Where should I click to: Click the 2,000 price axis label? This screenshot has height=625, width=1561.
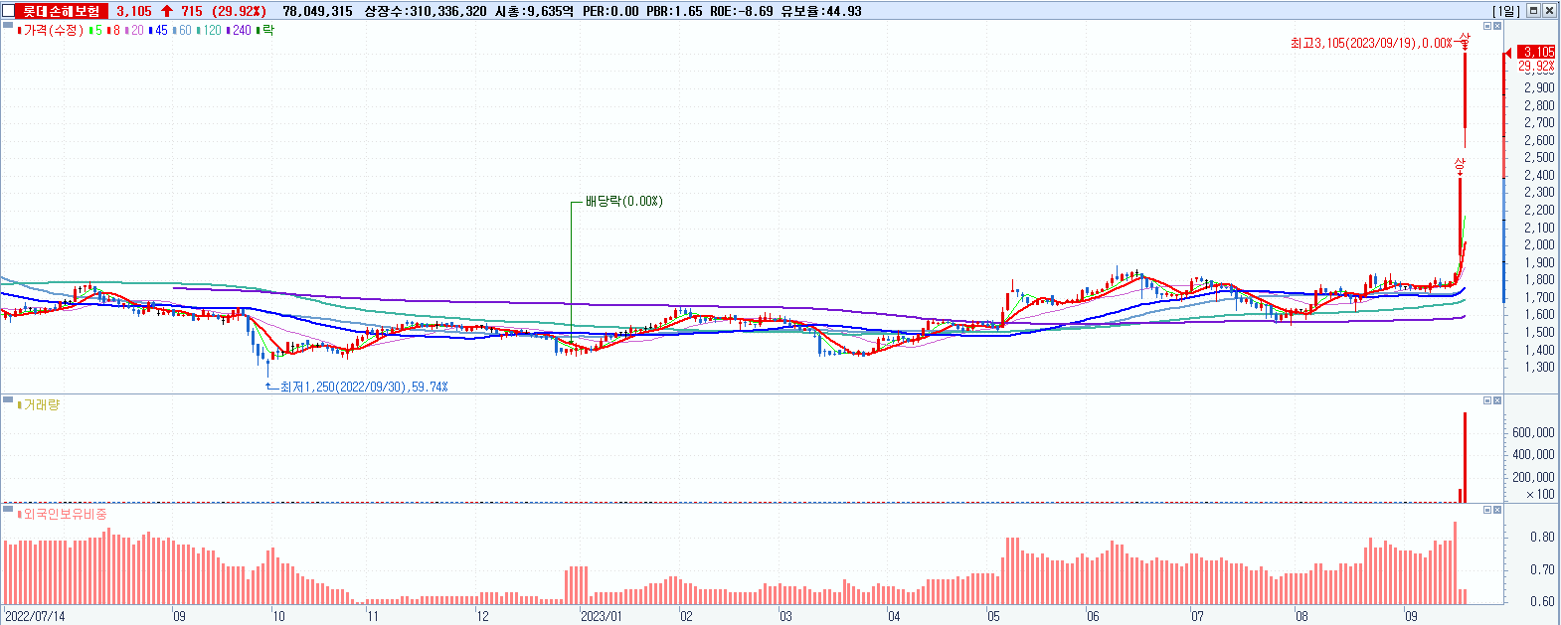[x=1539, y=244]
